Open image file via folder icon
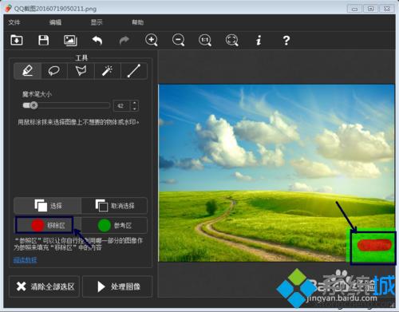399x312 pixels. point(17,40)
